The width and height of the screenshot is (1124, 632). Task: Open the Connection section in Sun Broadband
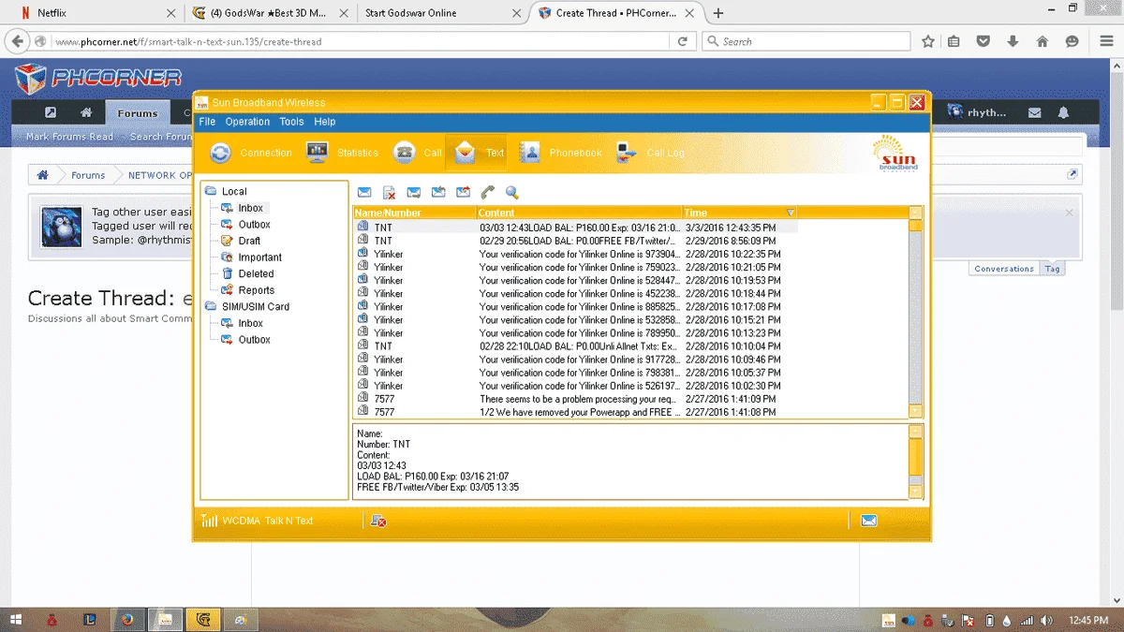251,153
